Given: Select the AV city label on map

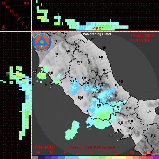Looking at the screenshot, I should pos(131,128).
